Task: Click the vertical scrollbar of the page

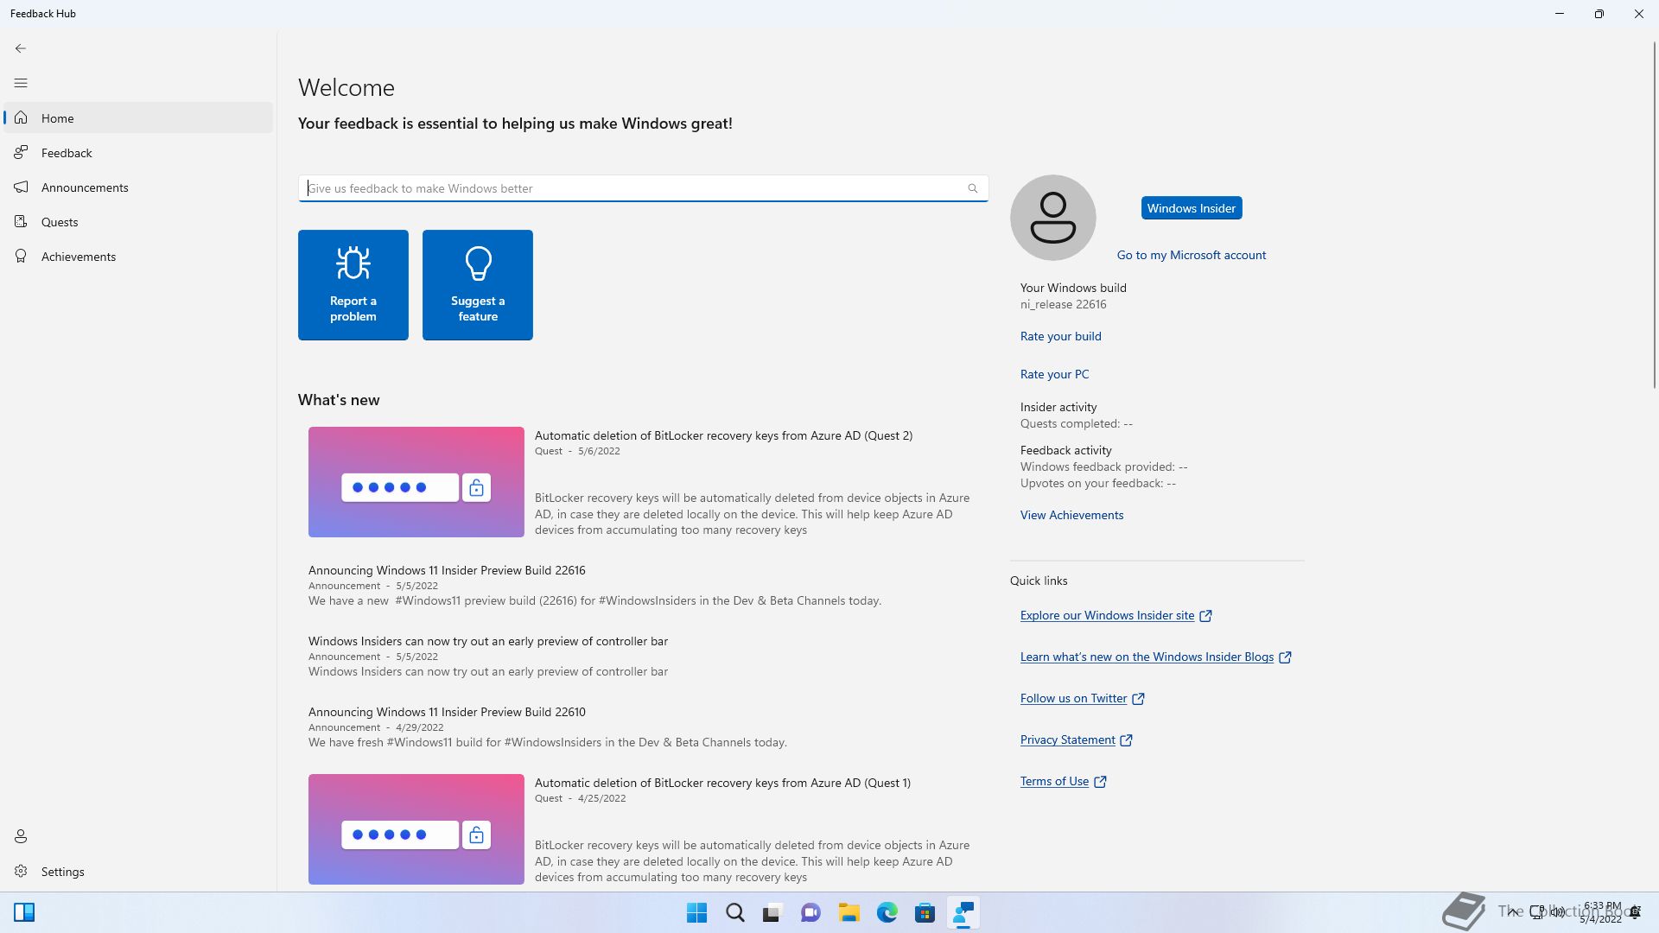Action: coord(1655,214)
